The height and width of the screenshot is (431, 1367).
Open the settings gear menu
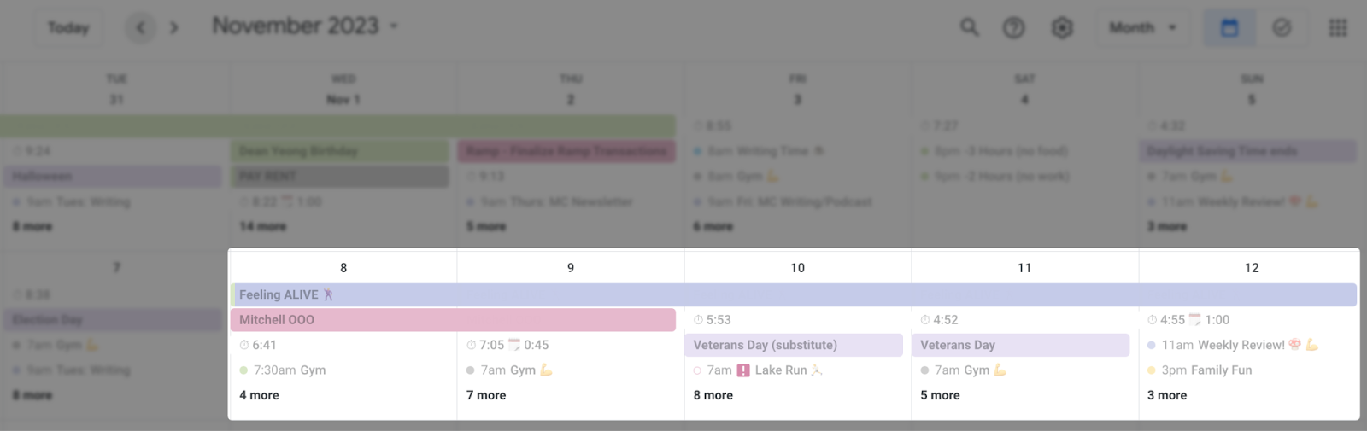[1061, 27]
